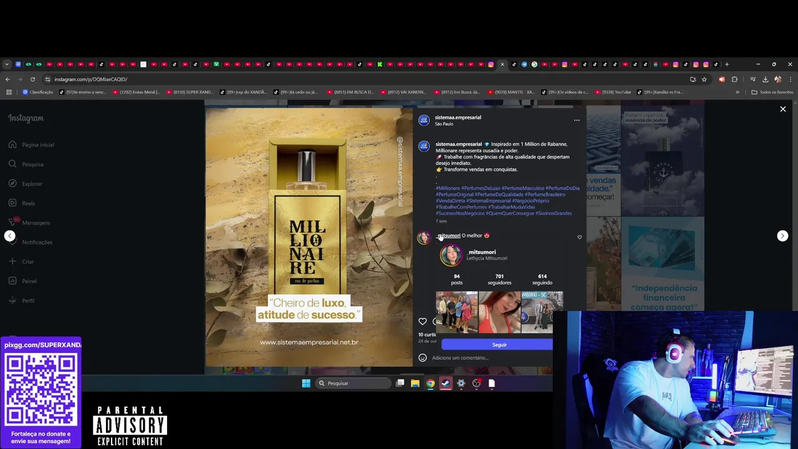Like the _mitsumori comment
Viewport: 798px width, 449px height.
point(579,237)
